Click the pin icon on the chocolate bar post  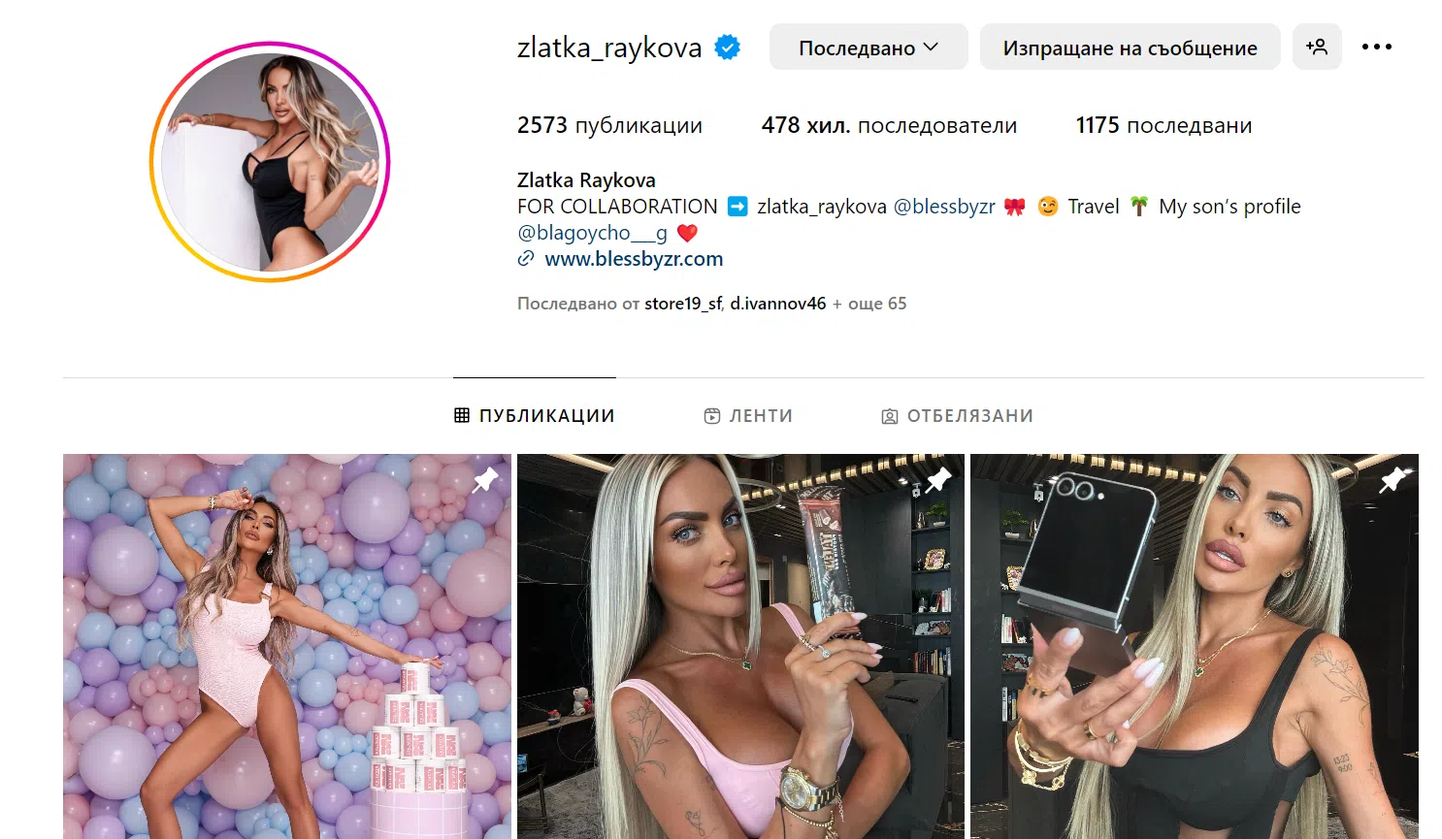pos(938,479)
